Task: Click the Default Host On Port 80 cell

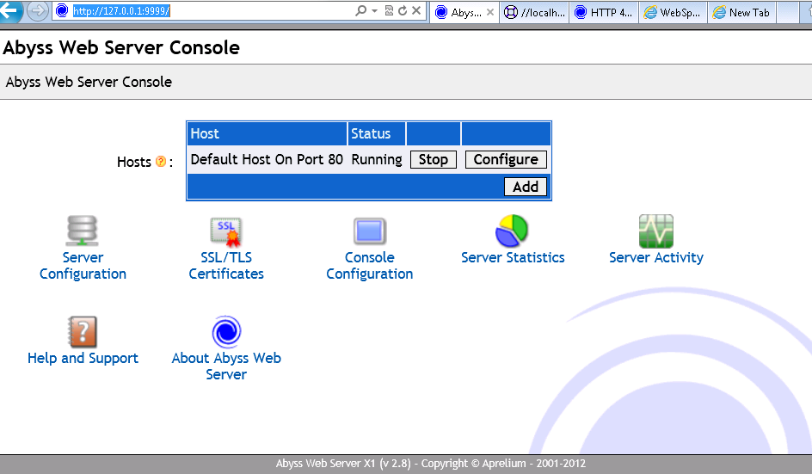Action: tap(267, 159)
